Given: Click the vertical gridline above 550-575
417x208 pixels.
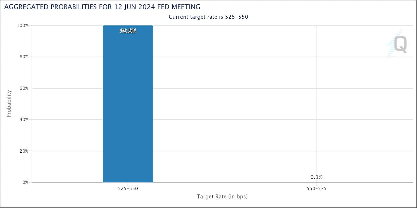Looking at the screenshot, I should pos(317,99).
